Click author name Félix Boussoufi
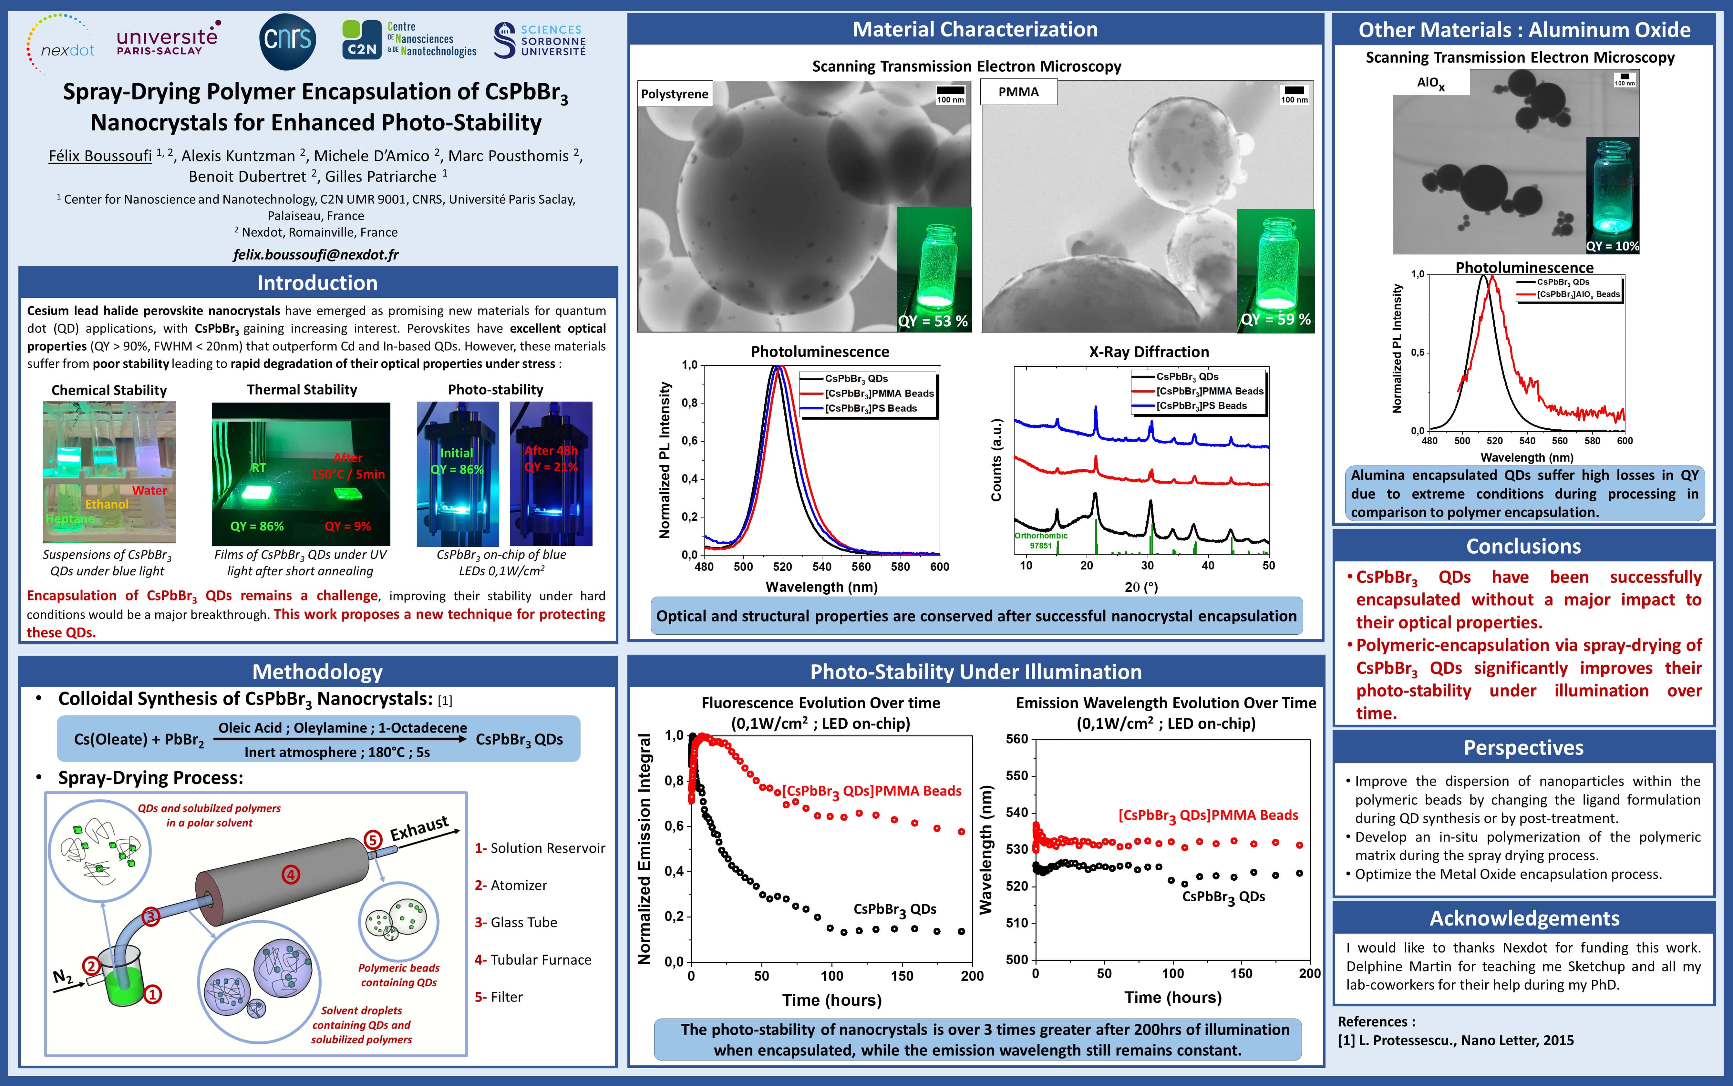Viewport: 1733px width, 1086px height. [x=100, y=155]
